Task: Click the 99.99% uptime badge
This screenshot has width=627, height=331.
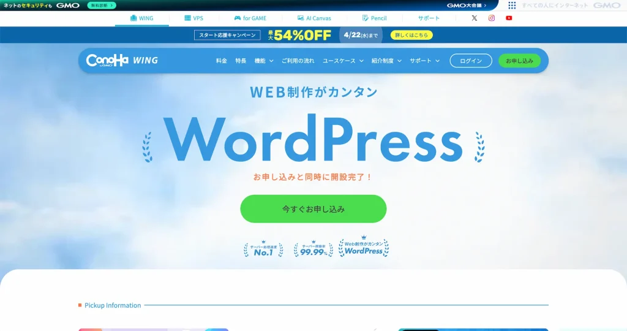Action: 313,249
